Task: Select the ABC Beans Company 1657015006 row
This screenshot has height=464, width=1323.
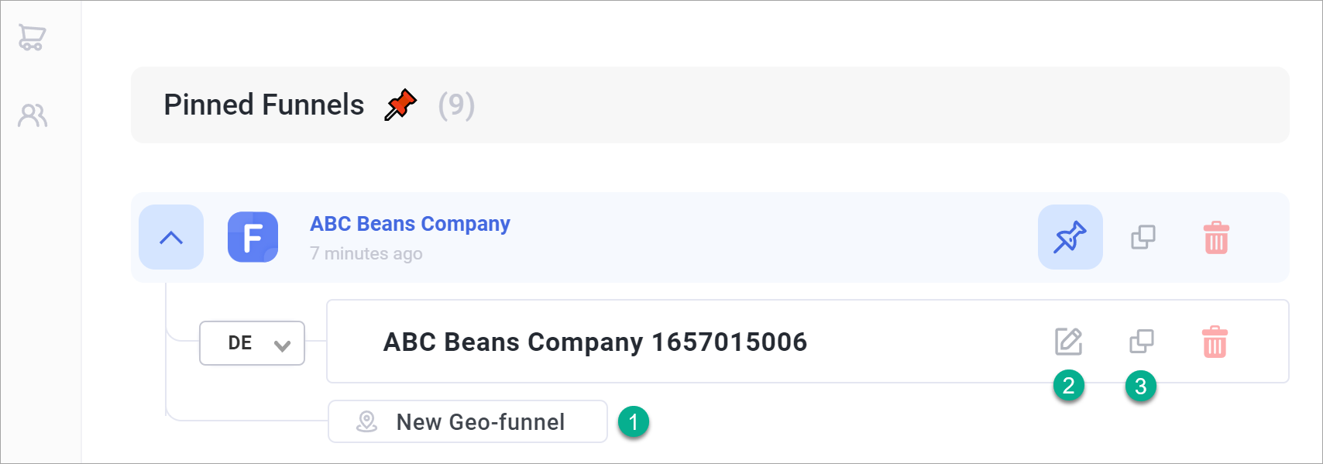Action: (807, 342)
